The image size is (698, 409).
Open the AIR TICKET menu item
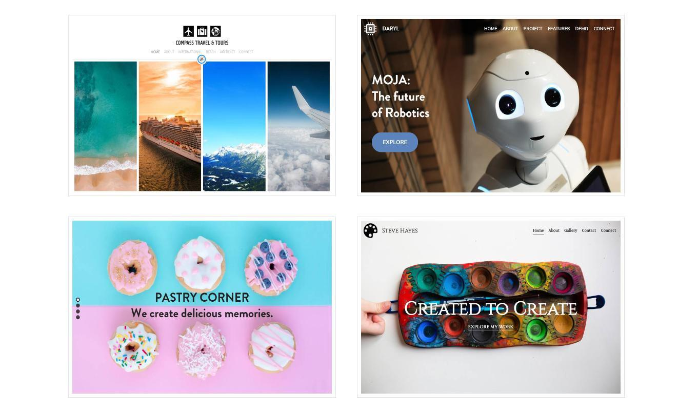point(228,52)
